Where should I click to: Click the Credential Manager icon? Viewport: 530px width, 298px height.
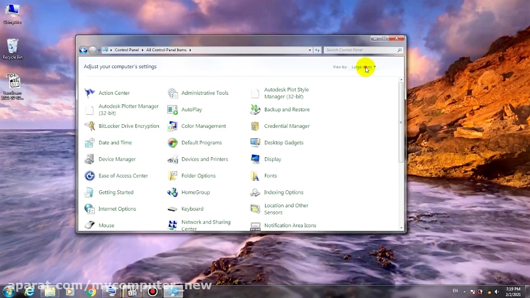pyautogui.click(x=255, y=126)
